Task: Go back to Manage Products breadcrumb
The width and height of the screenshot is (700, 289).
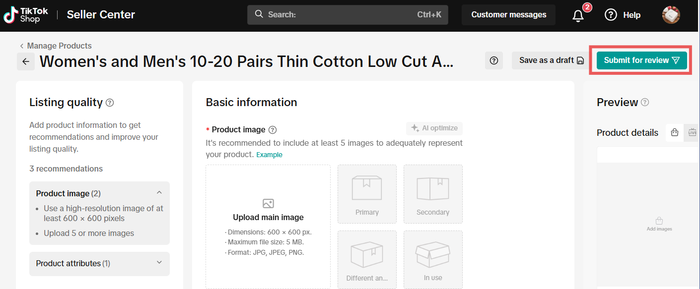Action: point(56,46)
